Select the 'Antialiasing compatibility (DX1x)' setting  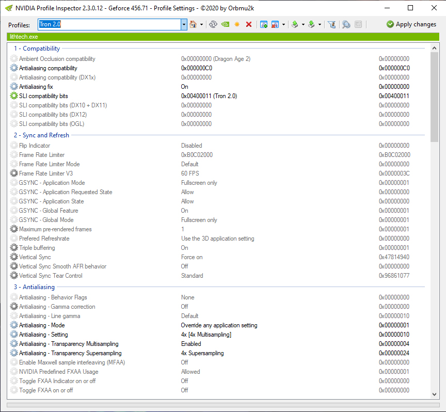pyautogui.click(x=218, y=77)
